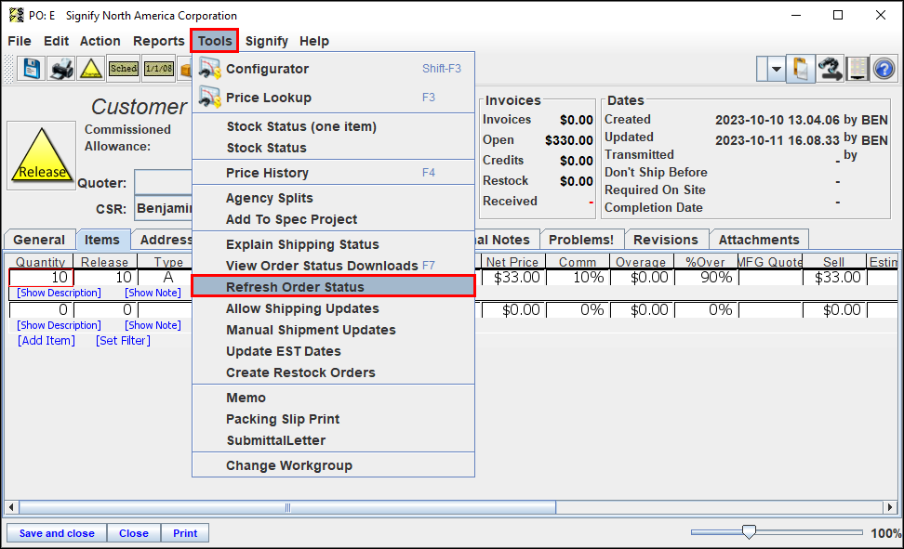The width and height of the screenshot is (904, 549).
Task: Choose Stock Status (one item)
Action: (x=333, y=126)
